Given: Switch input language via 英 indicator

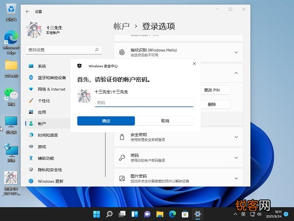Looking at the screenshot, I should 243,214.
